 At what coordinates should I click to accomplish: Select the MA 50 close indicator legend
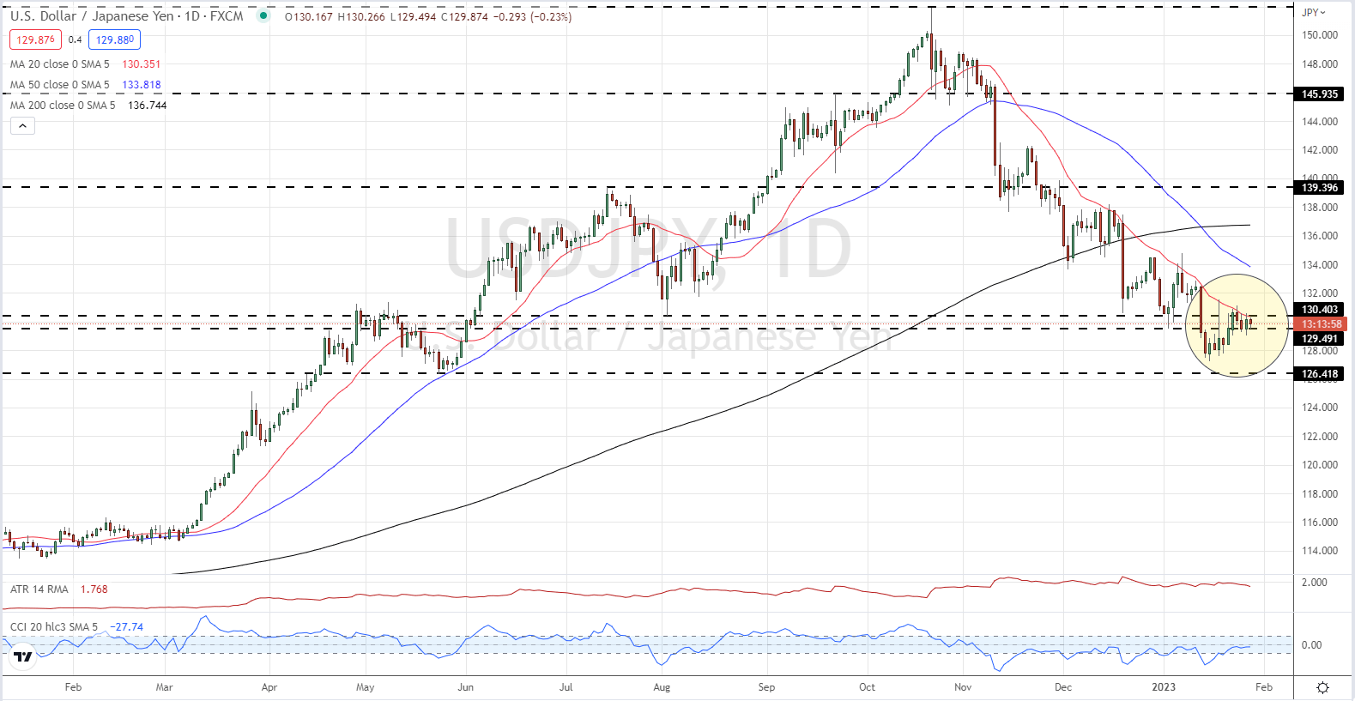pyautogui.click(x=60, y=85)
